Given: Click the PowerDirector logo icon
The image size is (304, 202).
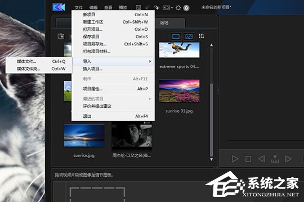Looking at the screenshot, I should (59, 7).
